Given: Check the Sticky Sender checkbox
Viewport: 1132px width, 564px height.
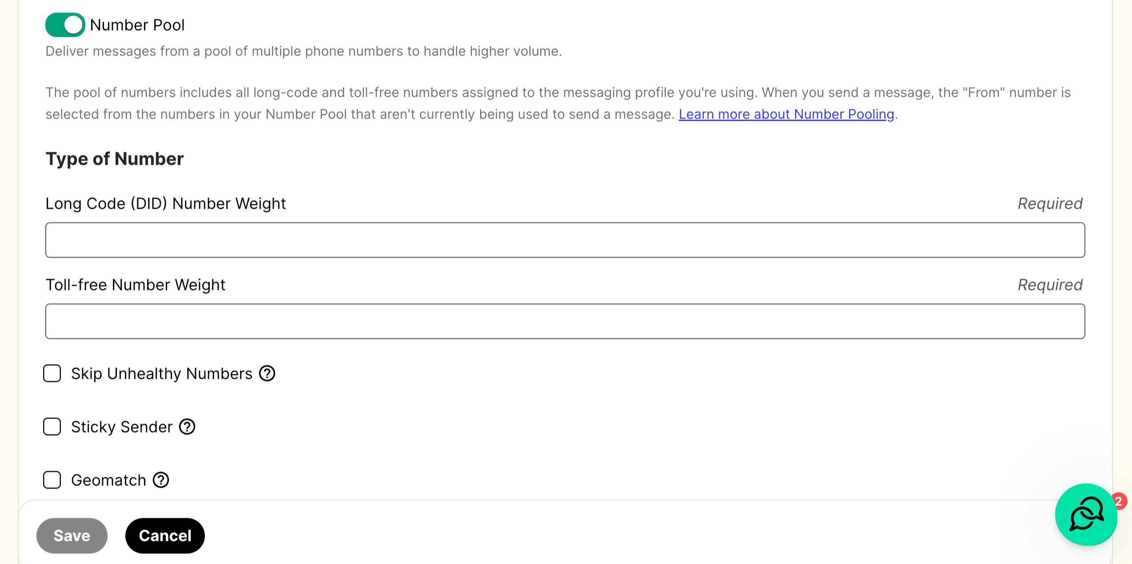Looking at the screenshot, I should click(52, 427).
